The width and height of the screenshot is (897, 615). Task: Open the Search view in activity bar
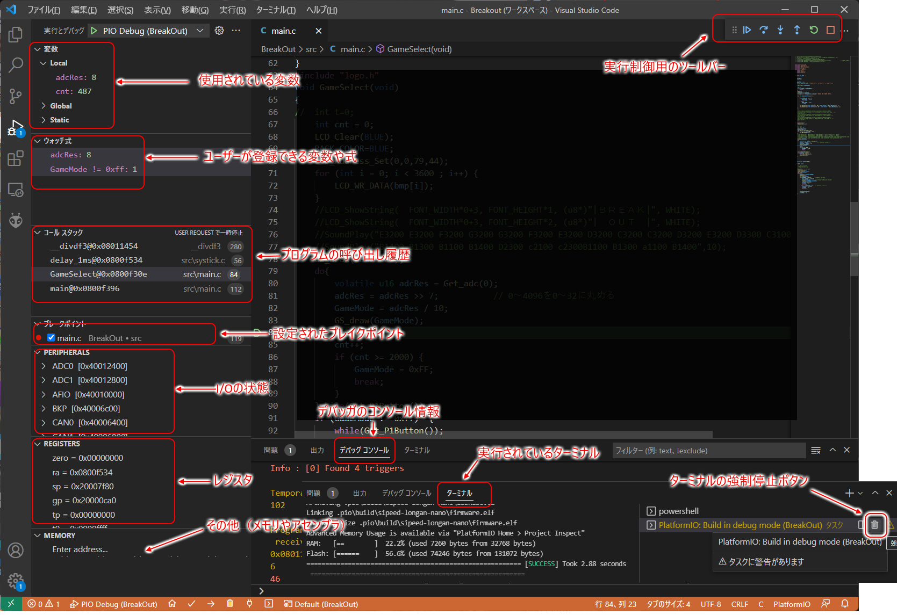point(16,65)
